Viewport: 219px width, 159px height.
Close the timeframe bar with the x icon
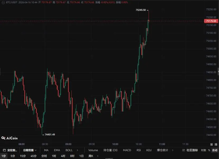(98, 156)
